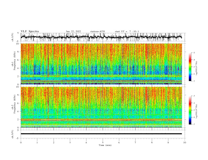
Task: Click time axis tick label "4"
Action: click(86, 142)
